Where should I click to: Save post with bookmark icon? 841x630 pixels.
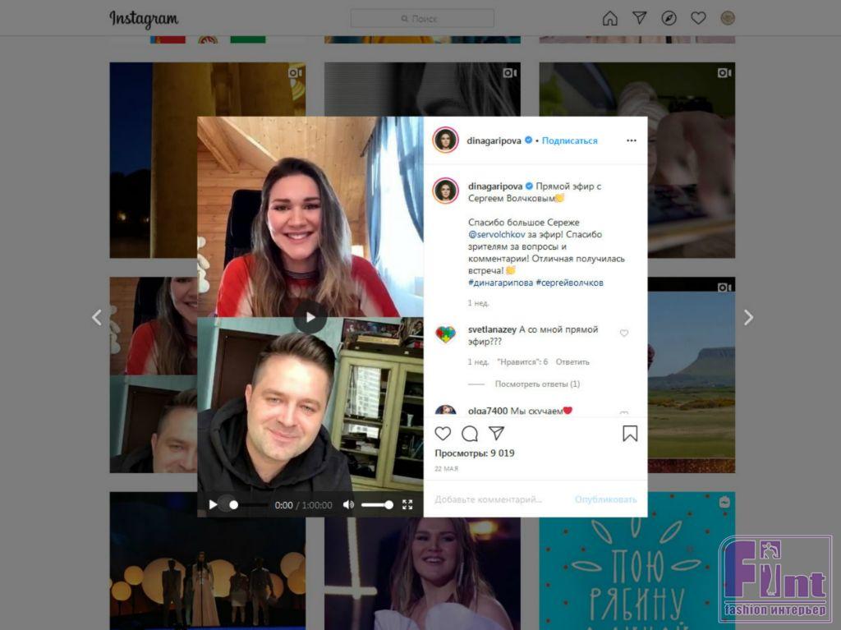coord(630,433)
